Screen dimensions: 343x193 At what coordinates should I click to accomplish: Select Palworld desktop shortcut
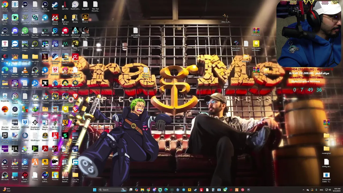55,177
